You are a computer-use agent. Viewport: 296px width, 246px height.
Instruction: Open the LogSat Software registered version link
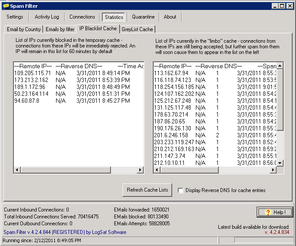tap(65, 232)
